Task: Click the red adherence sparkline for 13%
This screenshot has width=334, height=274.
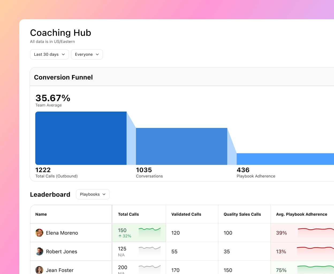Action: (315, 251)
